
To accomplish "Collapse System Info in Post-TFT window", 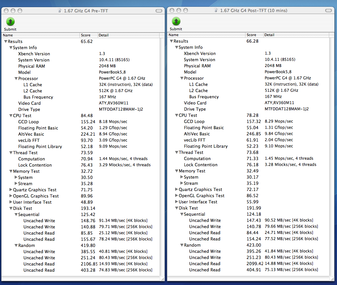I will 176,47.
